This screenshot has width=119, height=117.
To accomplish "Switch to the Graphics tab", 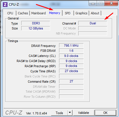I will [x=81, y=13].
